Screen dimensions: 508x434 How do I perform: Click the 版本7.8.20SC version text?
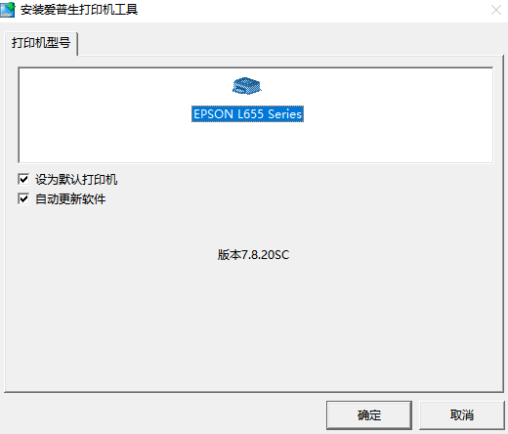(x=253, y=255)
